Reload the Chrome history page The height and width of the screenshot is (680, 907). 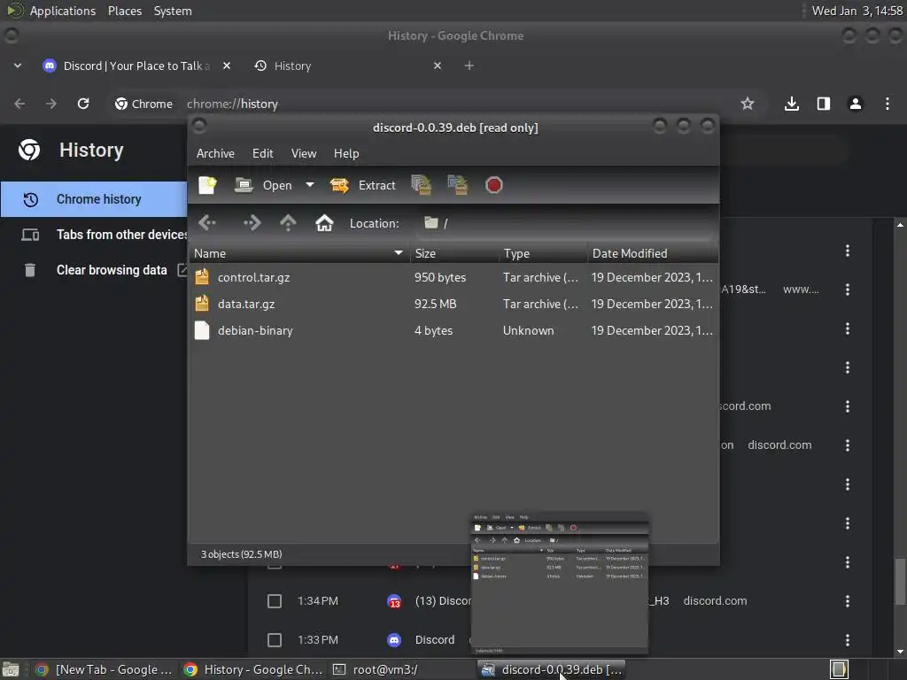(83, 104)
